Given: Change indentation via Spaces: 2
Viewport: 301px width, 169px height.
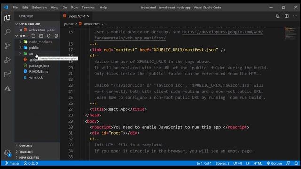Looking at the screenshot, I should tap(222, 163).
